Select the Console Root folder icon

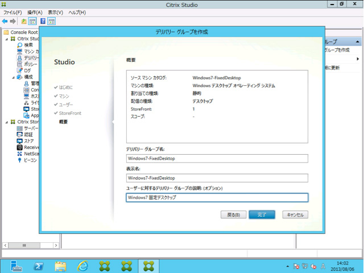[x=6, y=32]
